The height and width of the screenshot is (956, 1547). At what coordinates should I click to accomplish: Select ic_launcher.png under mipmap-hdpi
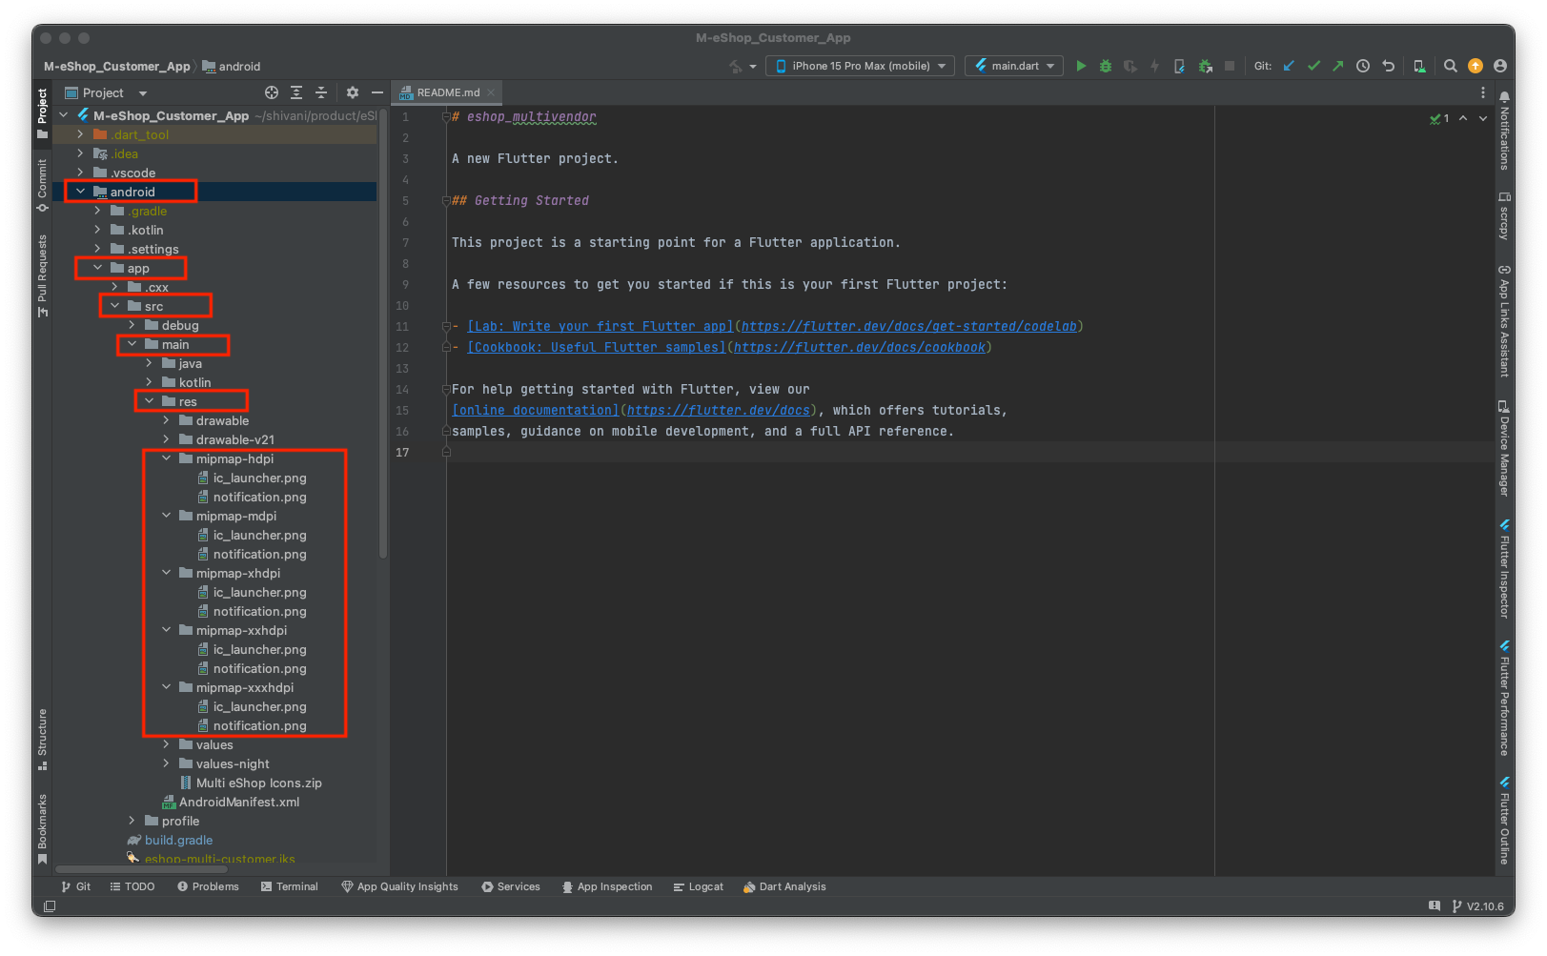[252, 478]
